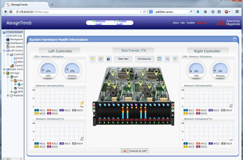Select the Syst statistics chart node
Viewport: 243px width, 160px height.
[20, 58]
